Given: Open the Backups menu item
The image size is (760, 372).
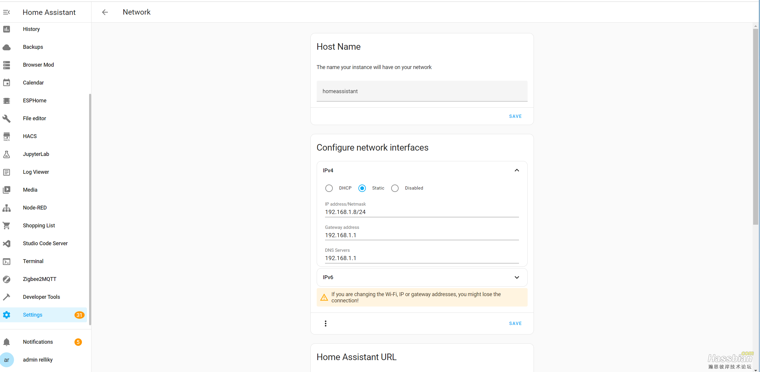Looking at the screenshot, I should point(43,47).
